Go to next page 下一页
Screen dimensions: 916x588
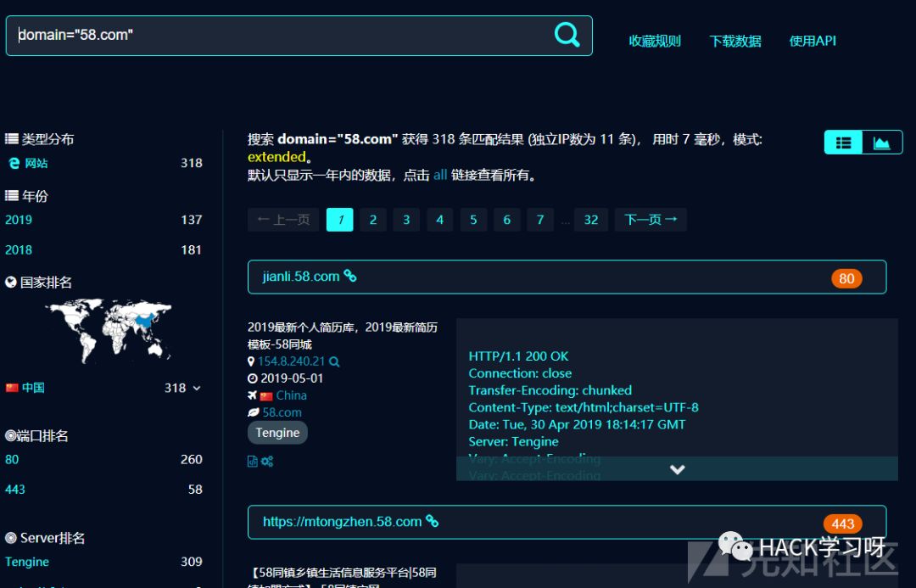[x=651, y=220]
